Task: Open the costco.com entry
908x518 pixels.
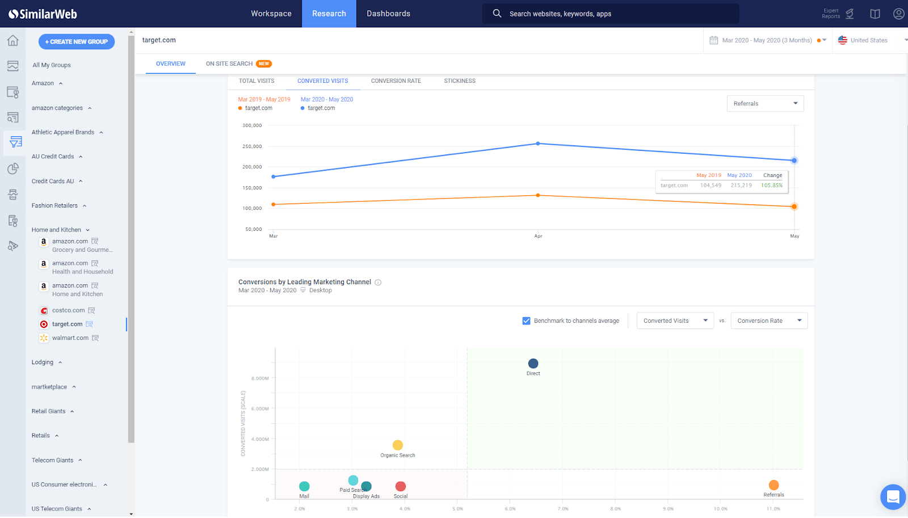Action: [x=68, y=311]
